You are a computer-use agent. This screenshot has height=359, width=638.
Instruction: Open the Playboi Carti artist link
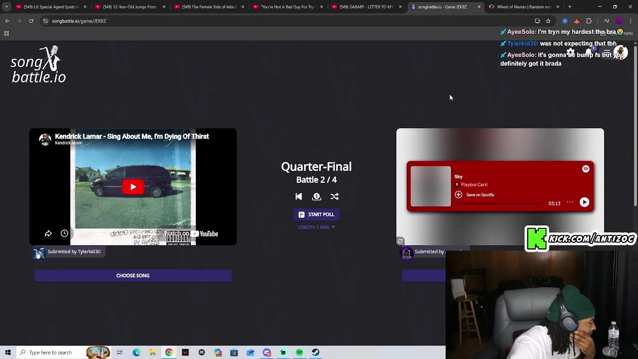pos(474,184)
